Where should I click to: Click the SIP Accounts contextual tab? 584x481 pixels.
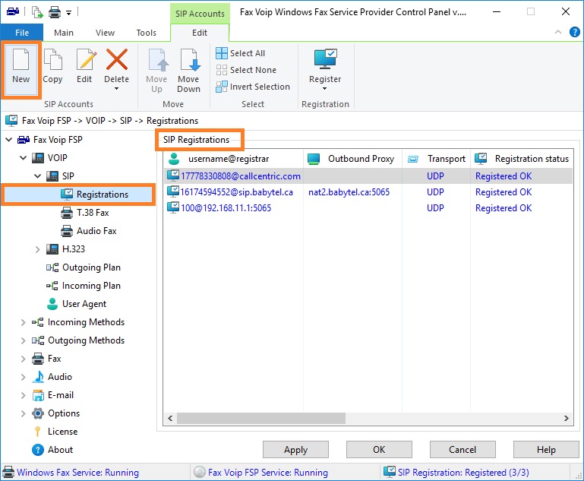[x=200, y=14]
